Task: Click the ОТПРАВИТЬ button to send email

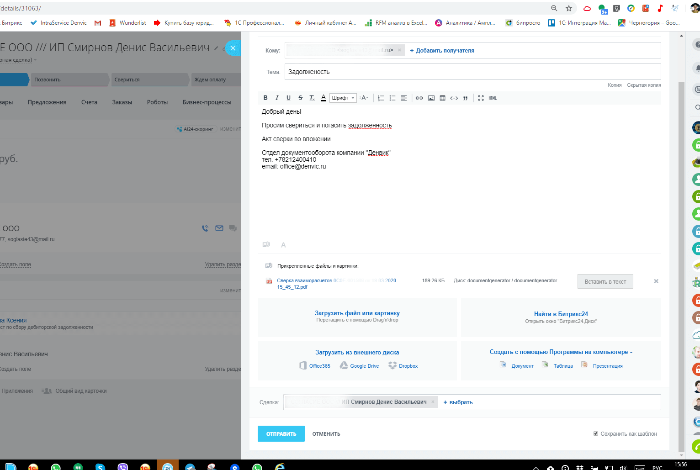Action: coord(281,434)
